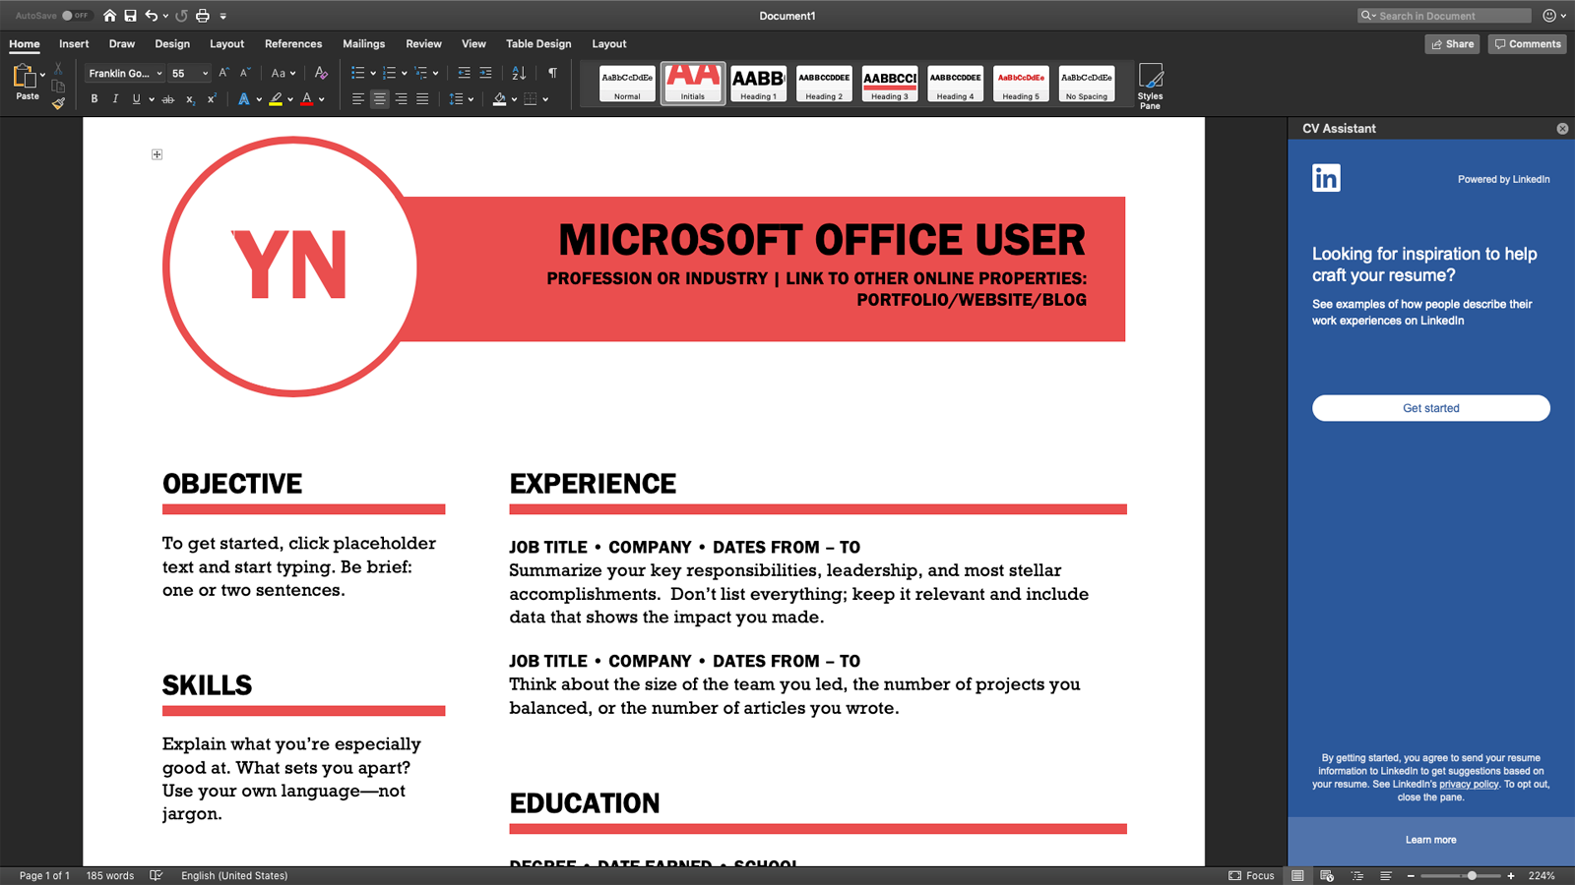Expand bullet list style dropdown arrow

pos(373,74)
